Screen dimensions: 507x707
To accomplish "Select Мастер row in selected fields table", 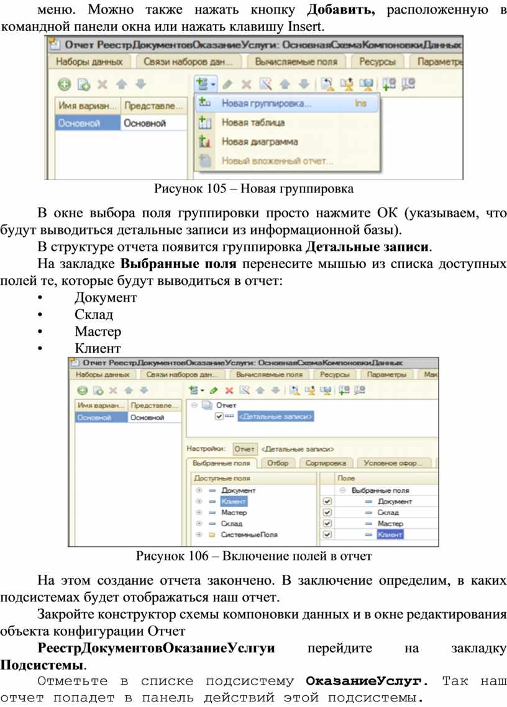I will pyautogui.click(x=379, y=523).
